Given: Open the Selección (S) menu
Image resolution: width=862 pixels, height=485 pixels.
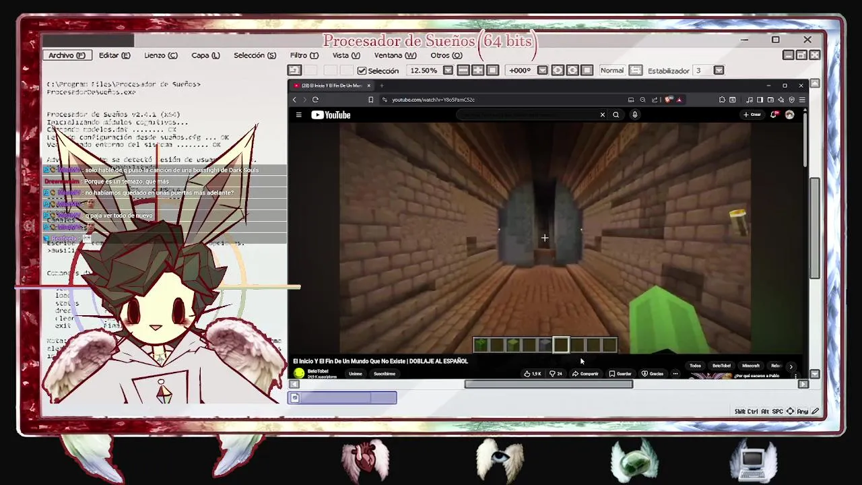Looking at the screenshot, I should 255,55.
